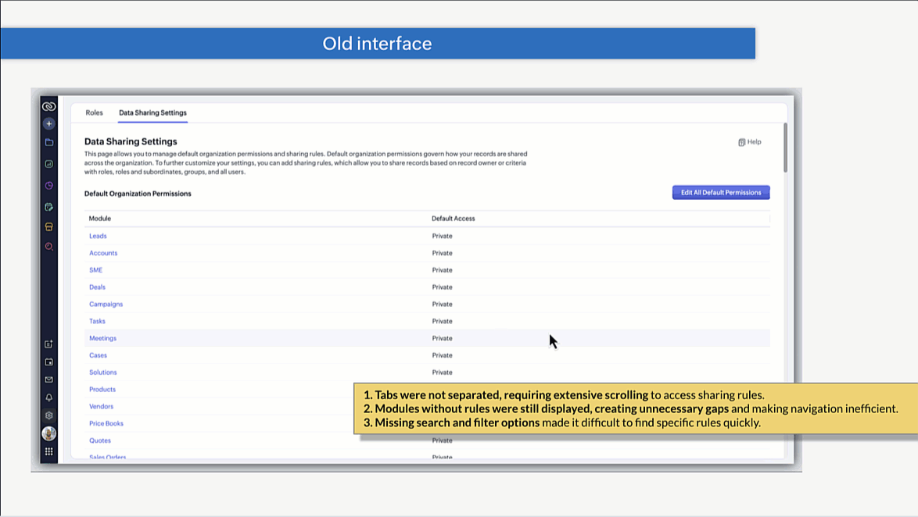Open the Help link
918x517 pixels.
749,142
